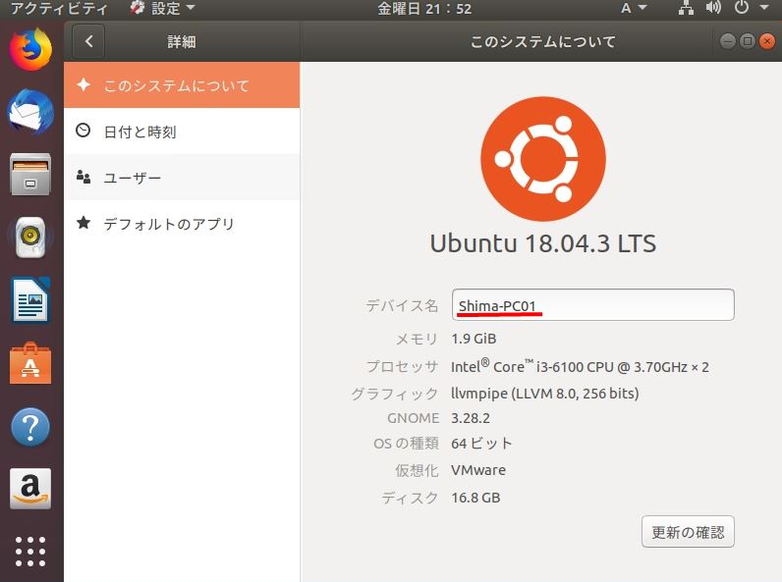This screenshot has height=582, width=782.
Task: Click the network status icon in top bar
Action: pos(687,8)
